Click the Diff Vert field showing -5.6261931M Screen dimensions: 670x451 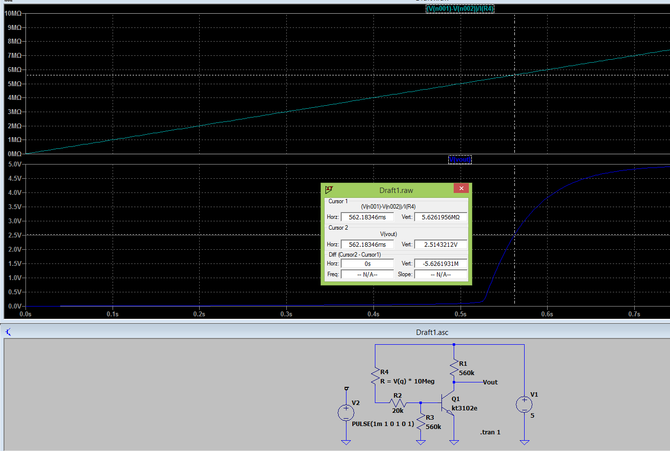pyautogui.click(x=440, y=263)
